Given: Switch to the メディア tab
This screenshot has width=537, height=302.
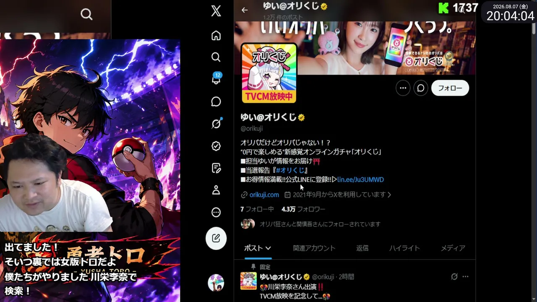Looking at the screenshot, I should pyautogui.click(x=453, y=248).
